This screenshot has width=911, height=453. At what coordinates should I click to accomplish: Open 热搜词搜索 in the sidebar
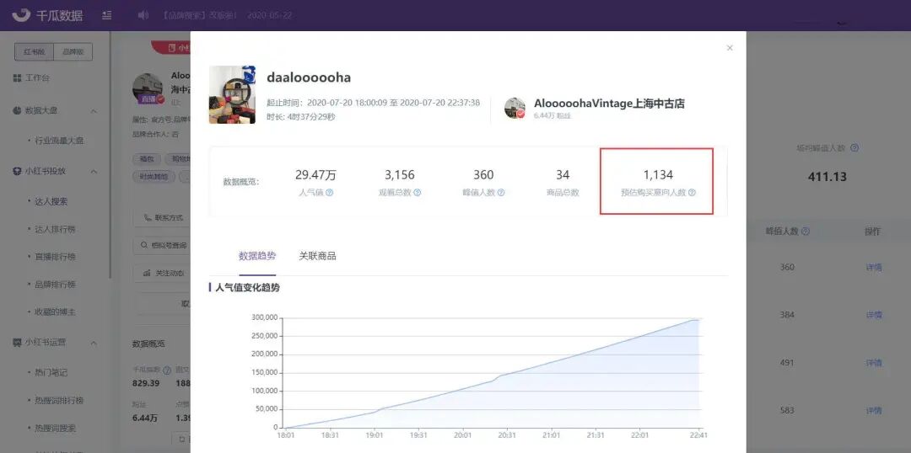pyautogui.click(x=55, y=428)
